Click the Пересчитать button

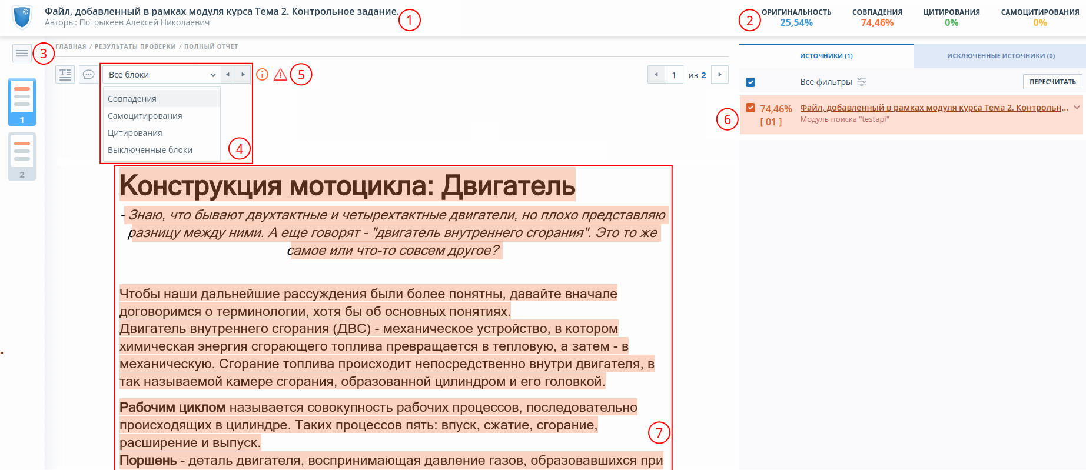click(1052, 82)
